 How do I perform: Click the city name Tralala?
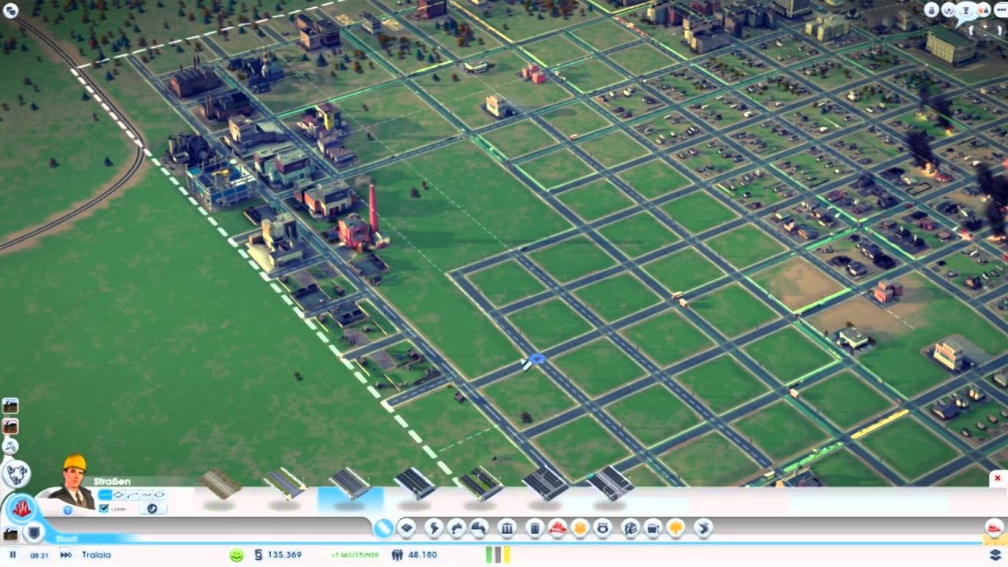(x=96, y=555)
